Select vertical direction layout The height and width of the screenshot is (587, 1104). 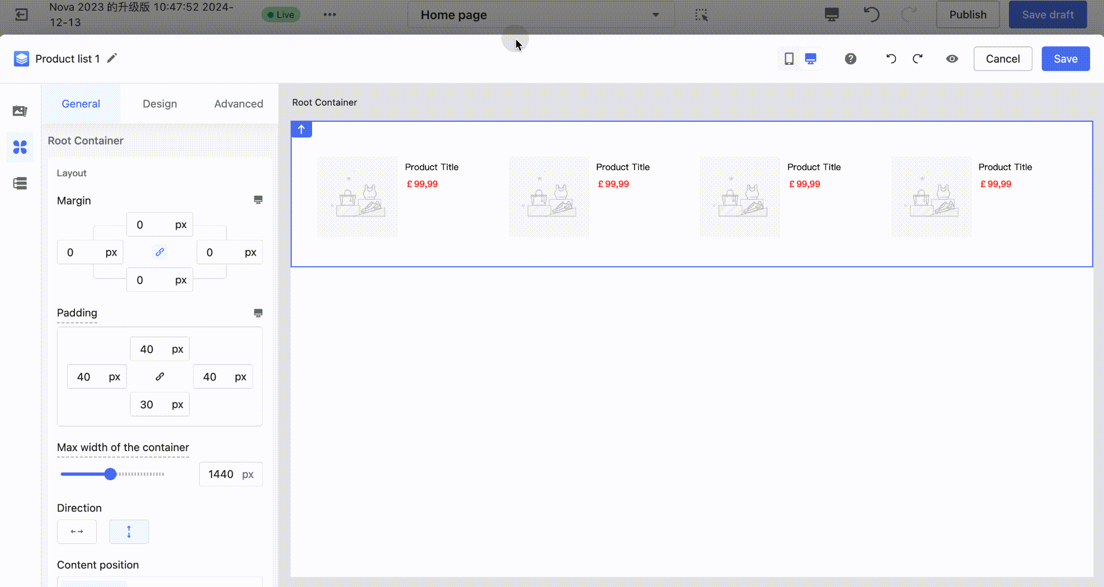(129, 532)
